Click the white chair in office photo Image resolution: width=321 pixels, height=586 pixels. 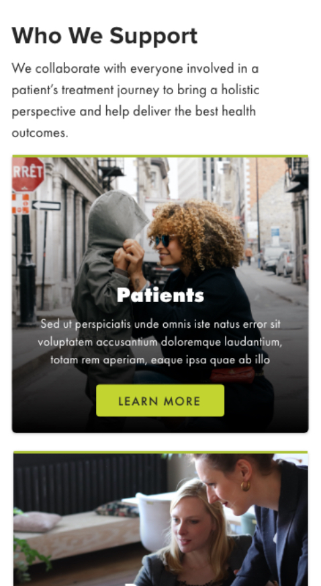click(153, 521)
